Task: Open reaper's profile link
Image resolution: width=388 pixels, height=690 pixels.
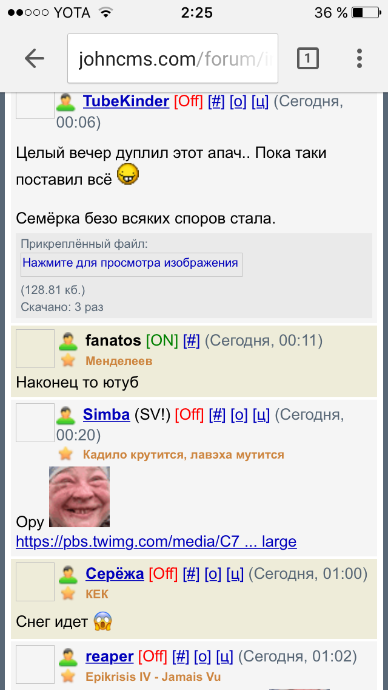Action: click(109, 657)
